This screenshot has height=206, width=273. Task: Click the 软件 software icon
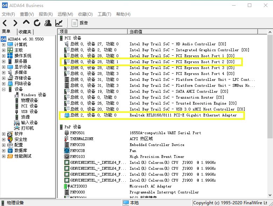coord(10,134)
